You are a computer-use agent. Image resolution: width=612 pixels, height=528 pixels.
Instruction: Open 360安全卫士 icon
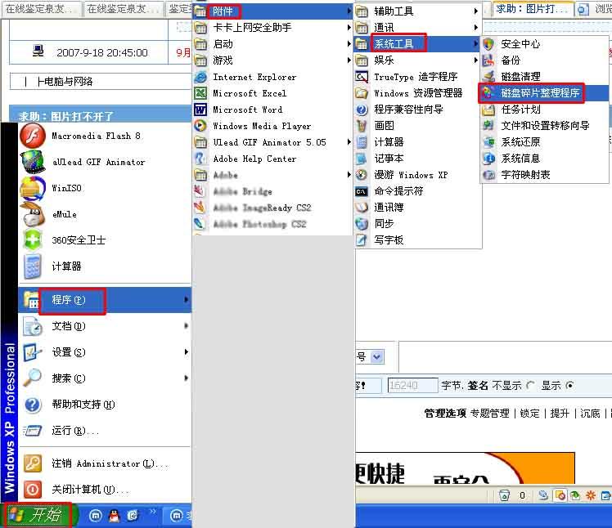pyautogui.click(x=33, y=239)
